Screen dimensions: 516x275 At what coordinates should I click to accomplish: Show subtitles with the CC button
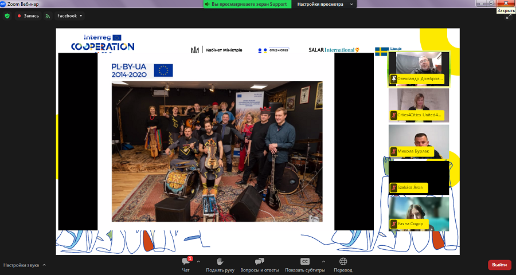tap(305, 262)
